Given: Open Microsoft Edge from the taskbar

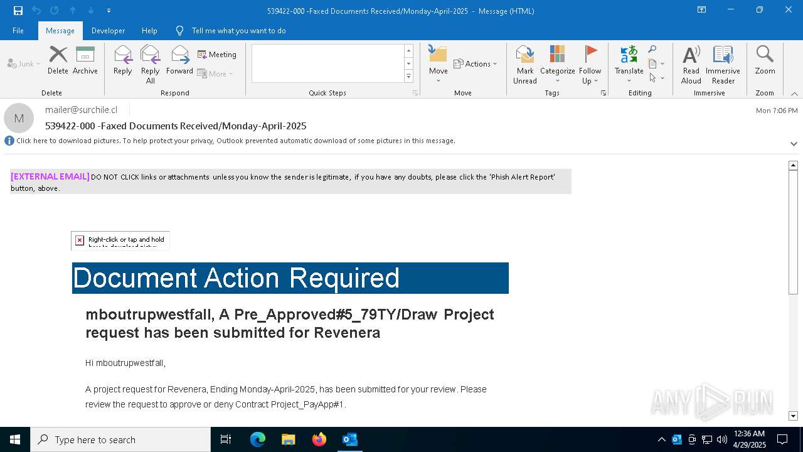Looking at the screenshot, I should coord(258,439).
